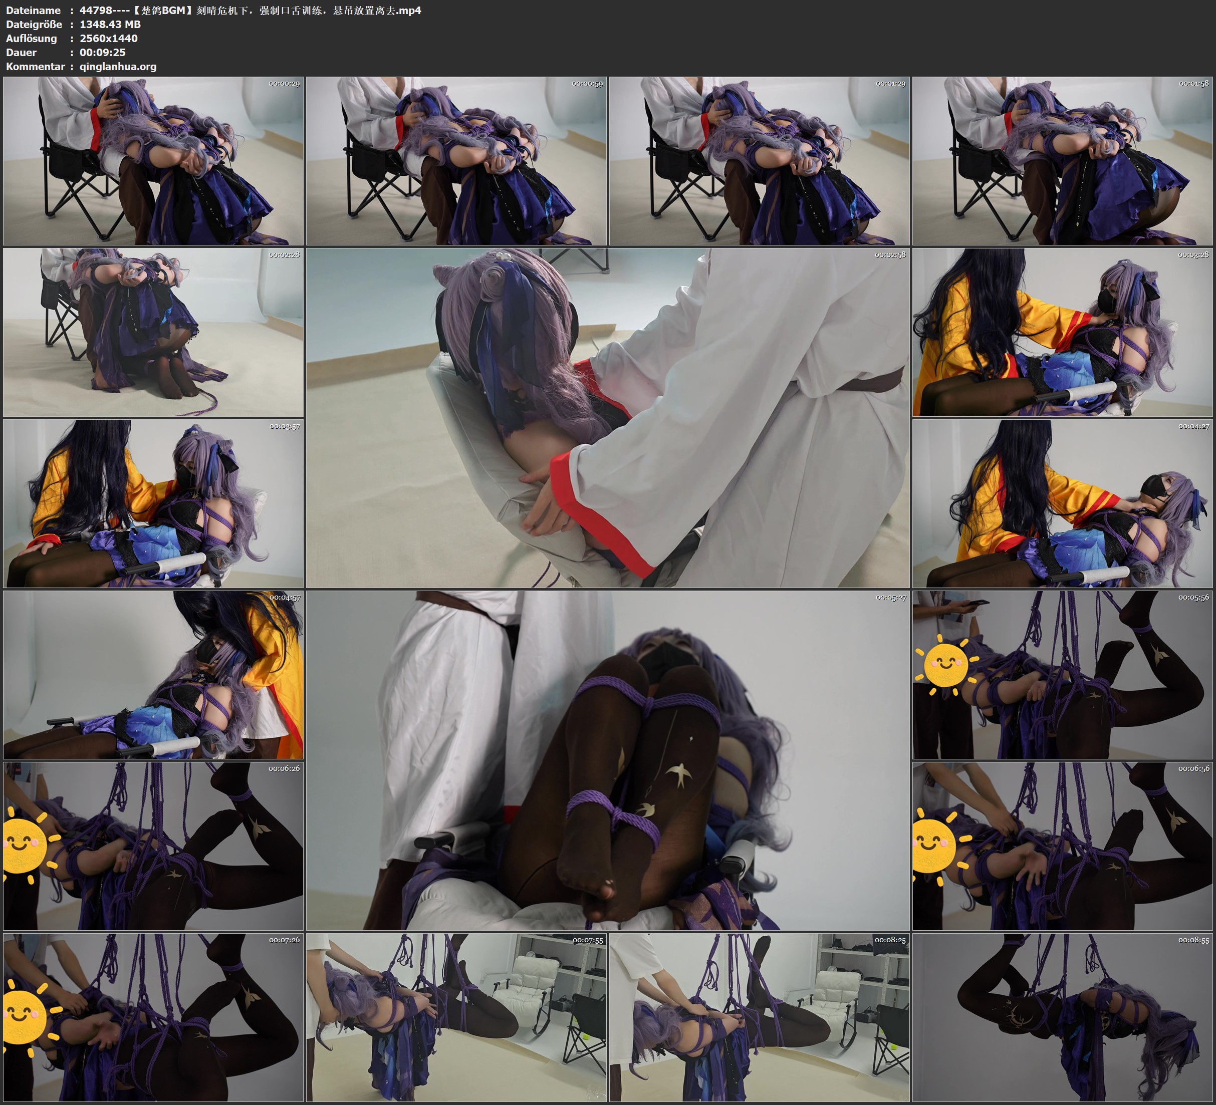The image size is (1216, 1105).
Task: Click the thumbnail timestamped 00:05:56
Action: [1063, 675]
